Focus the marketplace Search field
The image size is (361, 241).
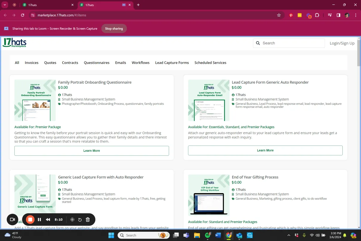point(289,43)
